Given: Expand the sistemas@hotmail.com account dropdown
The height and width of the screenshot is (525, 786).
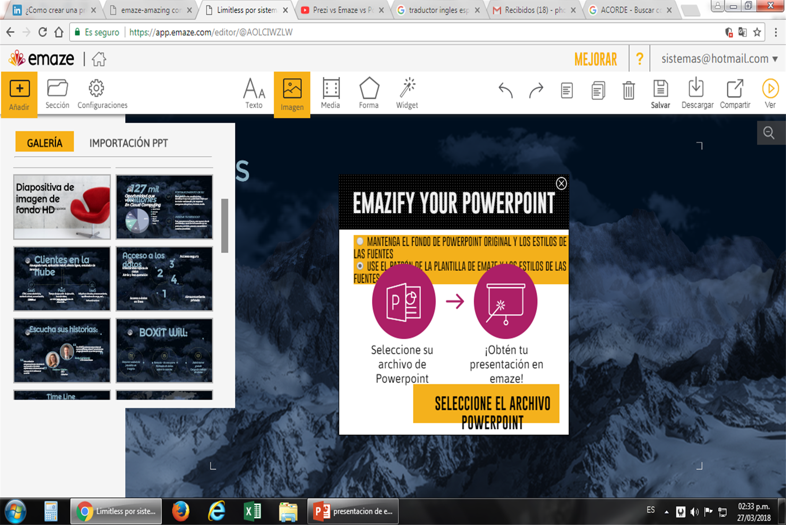Looking at the screenshot, I should [719, 59].
